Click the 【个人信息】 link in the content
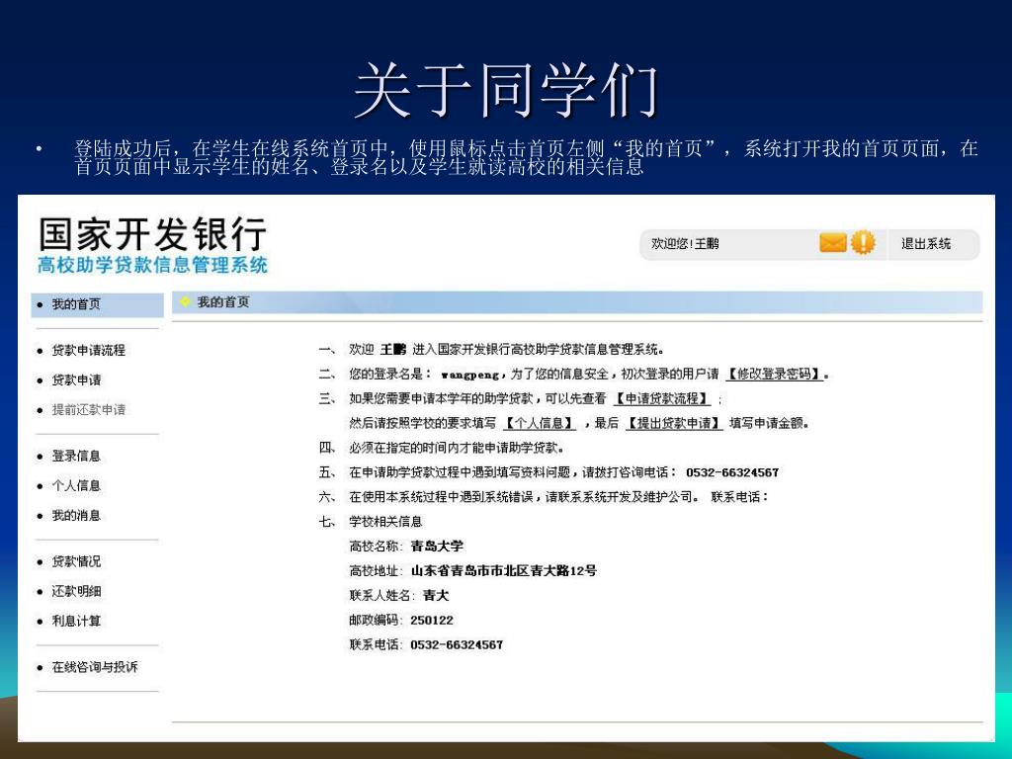1012x759 pixels. click(x=539, y=424)
